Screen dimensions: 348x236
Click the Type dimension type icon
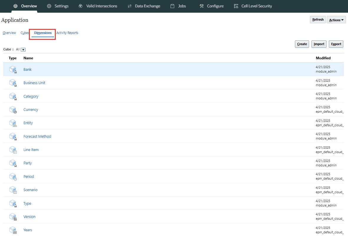click(13, 203)
